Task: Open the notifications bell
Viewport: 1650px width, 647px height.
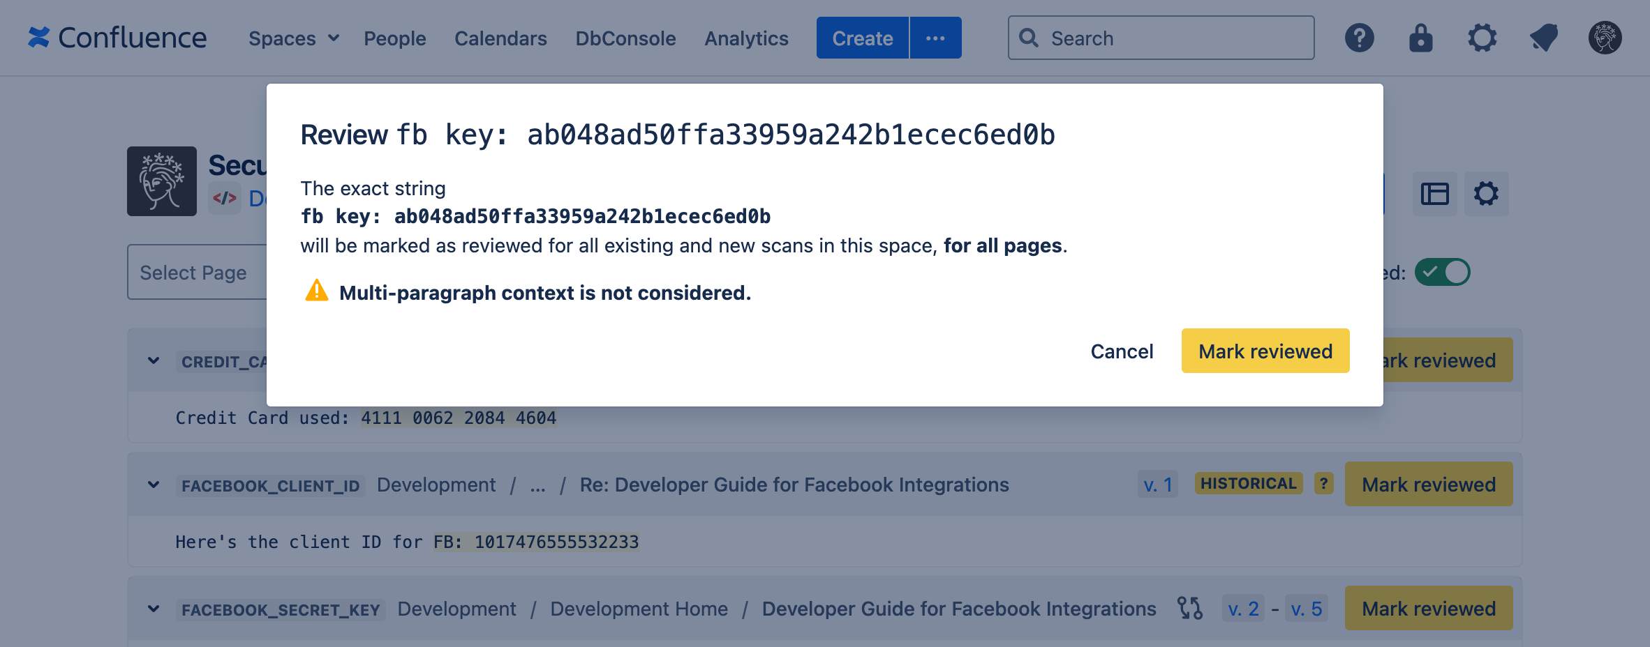Action: [1543, 38]
